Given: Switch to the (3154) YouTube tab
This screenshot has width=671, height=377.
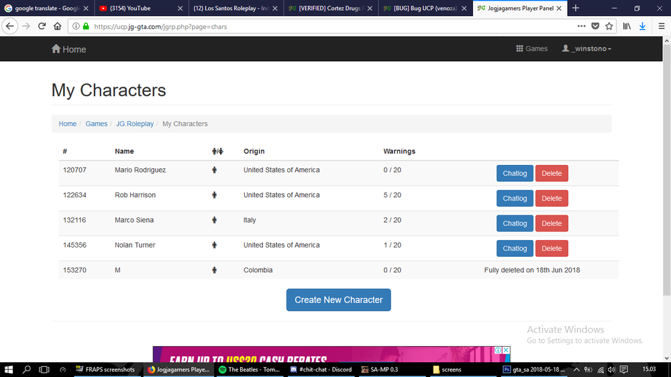Looking at the screenshot, I should tap(142, 9).
